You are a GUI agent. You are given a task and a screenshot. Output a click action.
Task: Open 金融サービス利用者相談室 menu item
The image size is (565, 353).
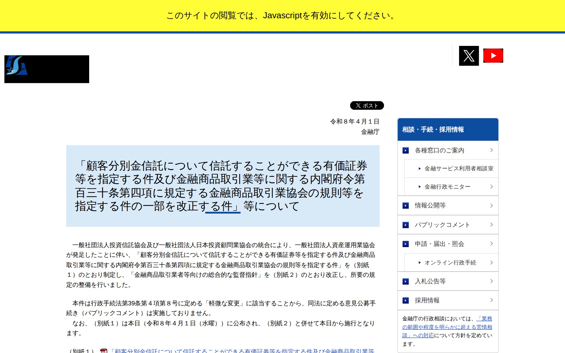click(458, 169)
